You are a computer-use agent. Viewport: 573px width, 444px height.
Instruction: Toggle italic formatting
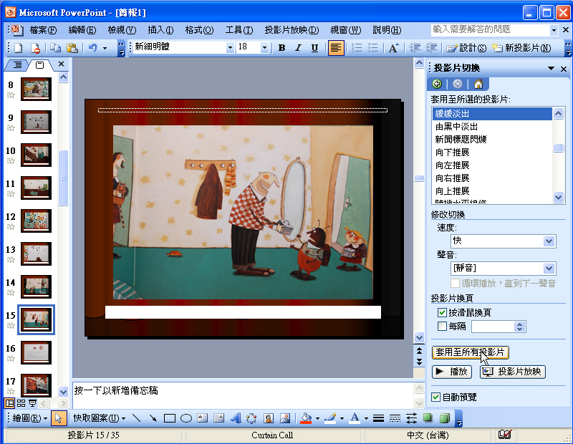coord(298,48)
